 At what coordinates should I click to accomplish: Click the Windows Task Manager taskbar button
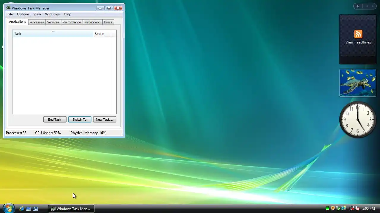click(71, 209)
